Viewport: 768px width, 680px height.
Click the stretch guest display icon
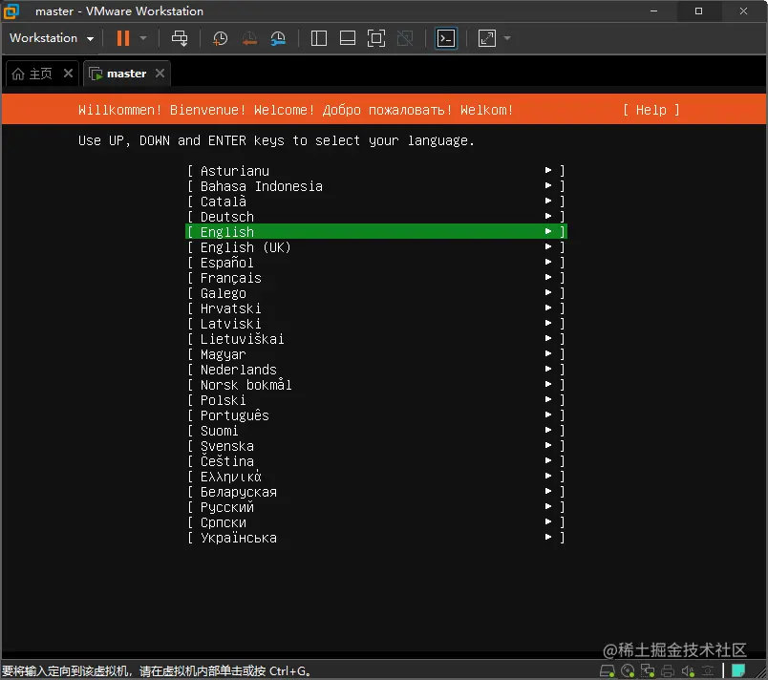[x=487, y=38]
